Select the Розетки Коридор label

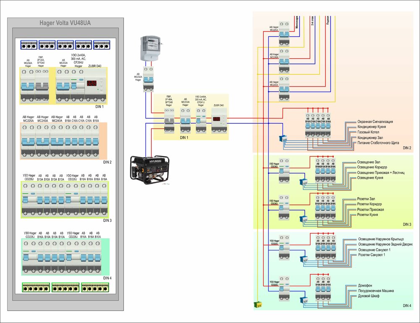(x=369, y=204)
